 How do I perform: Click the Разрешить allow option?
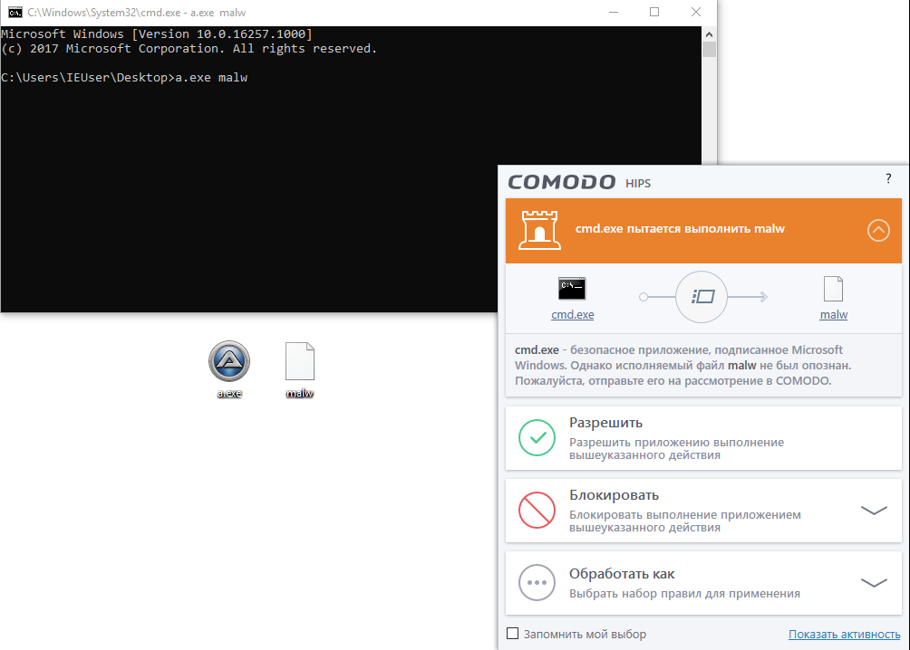703,438
